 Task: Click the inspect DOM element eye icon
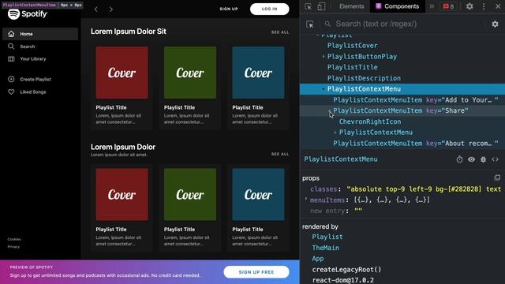click(x=471, y=159)
